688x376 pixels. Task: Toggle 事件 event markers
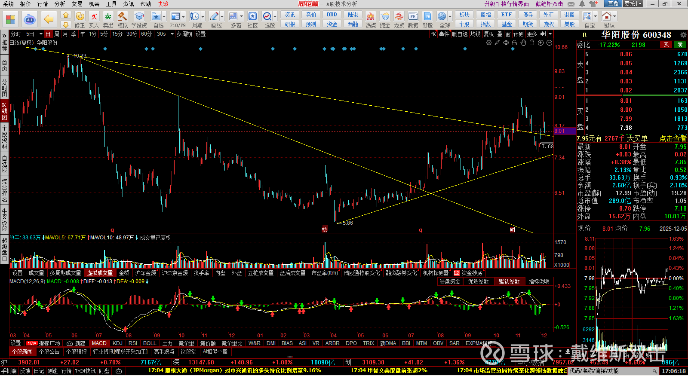coord(444,34)
